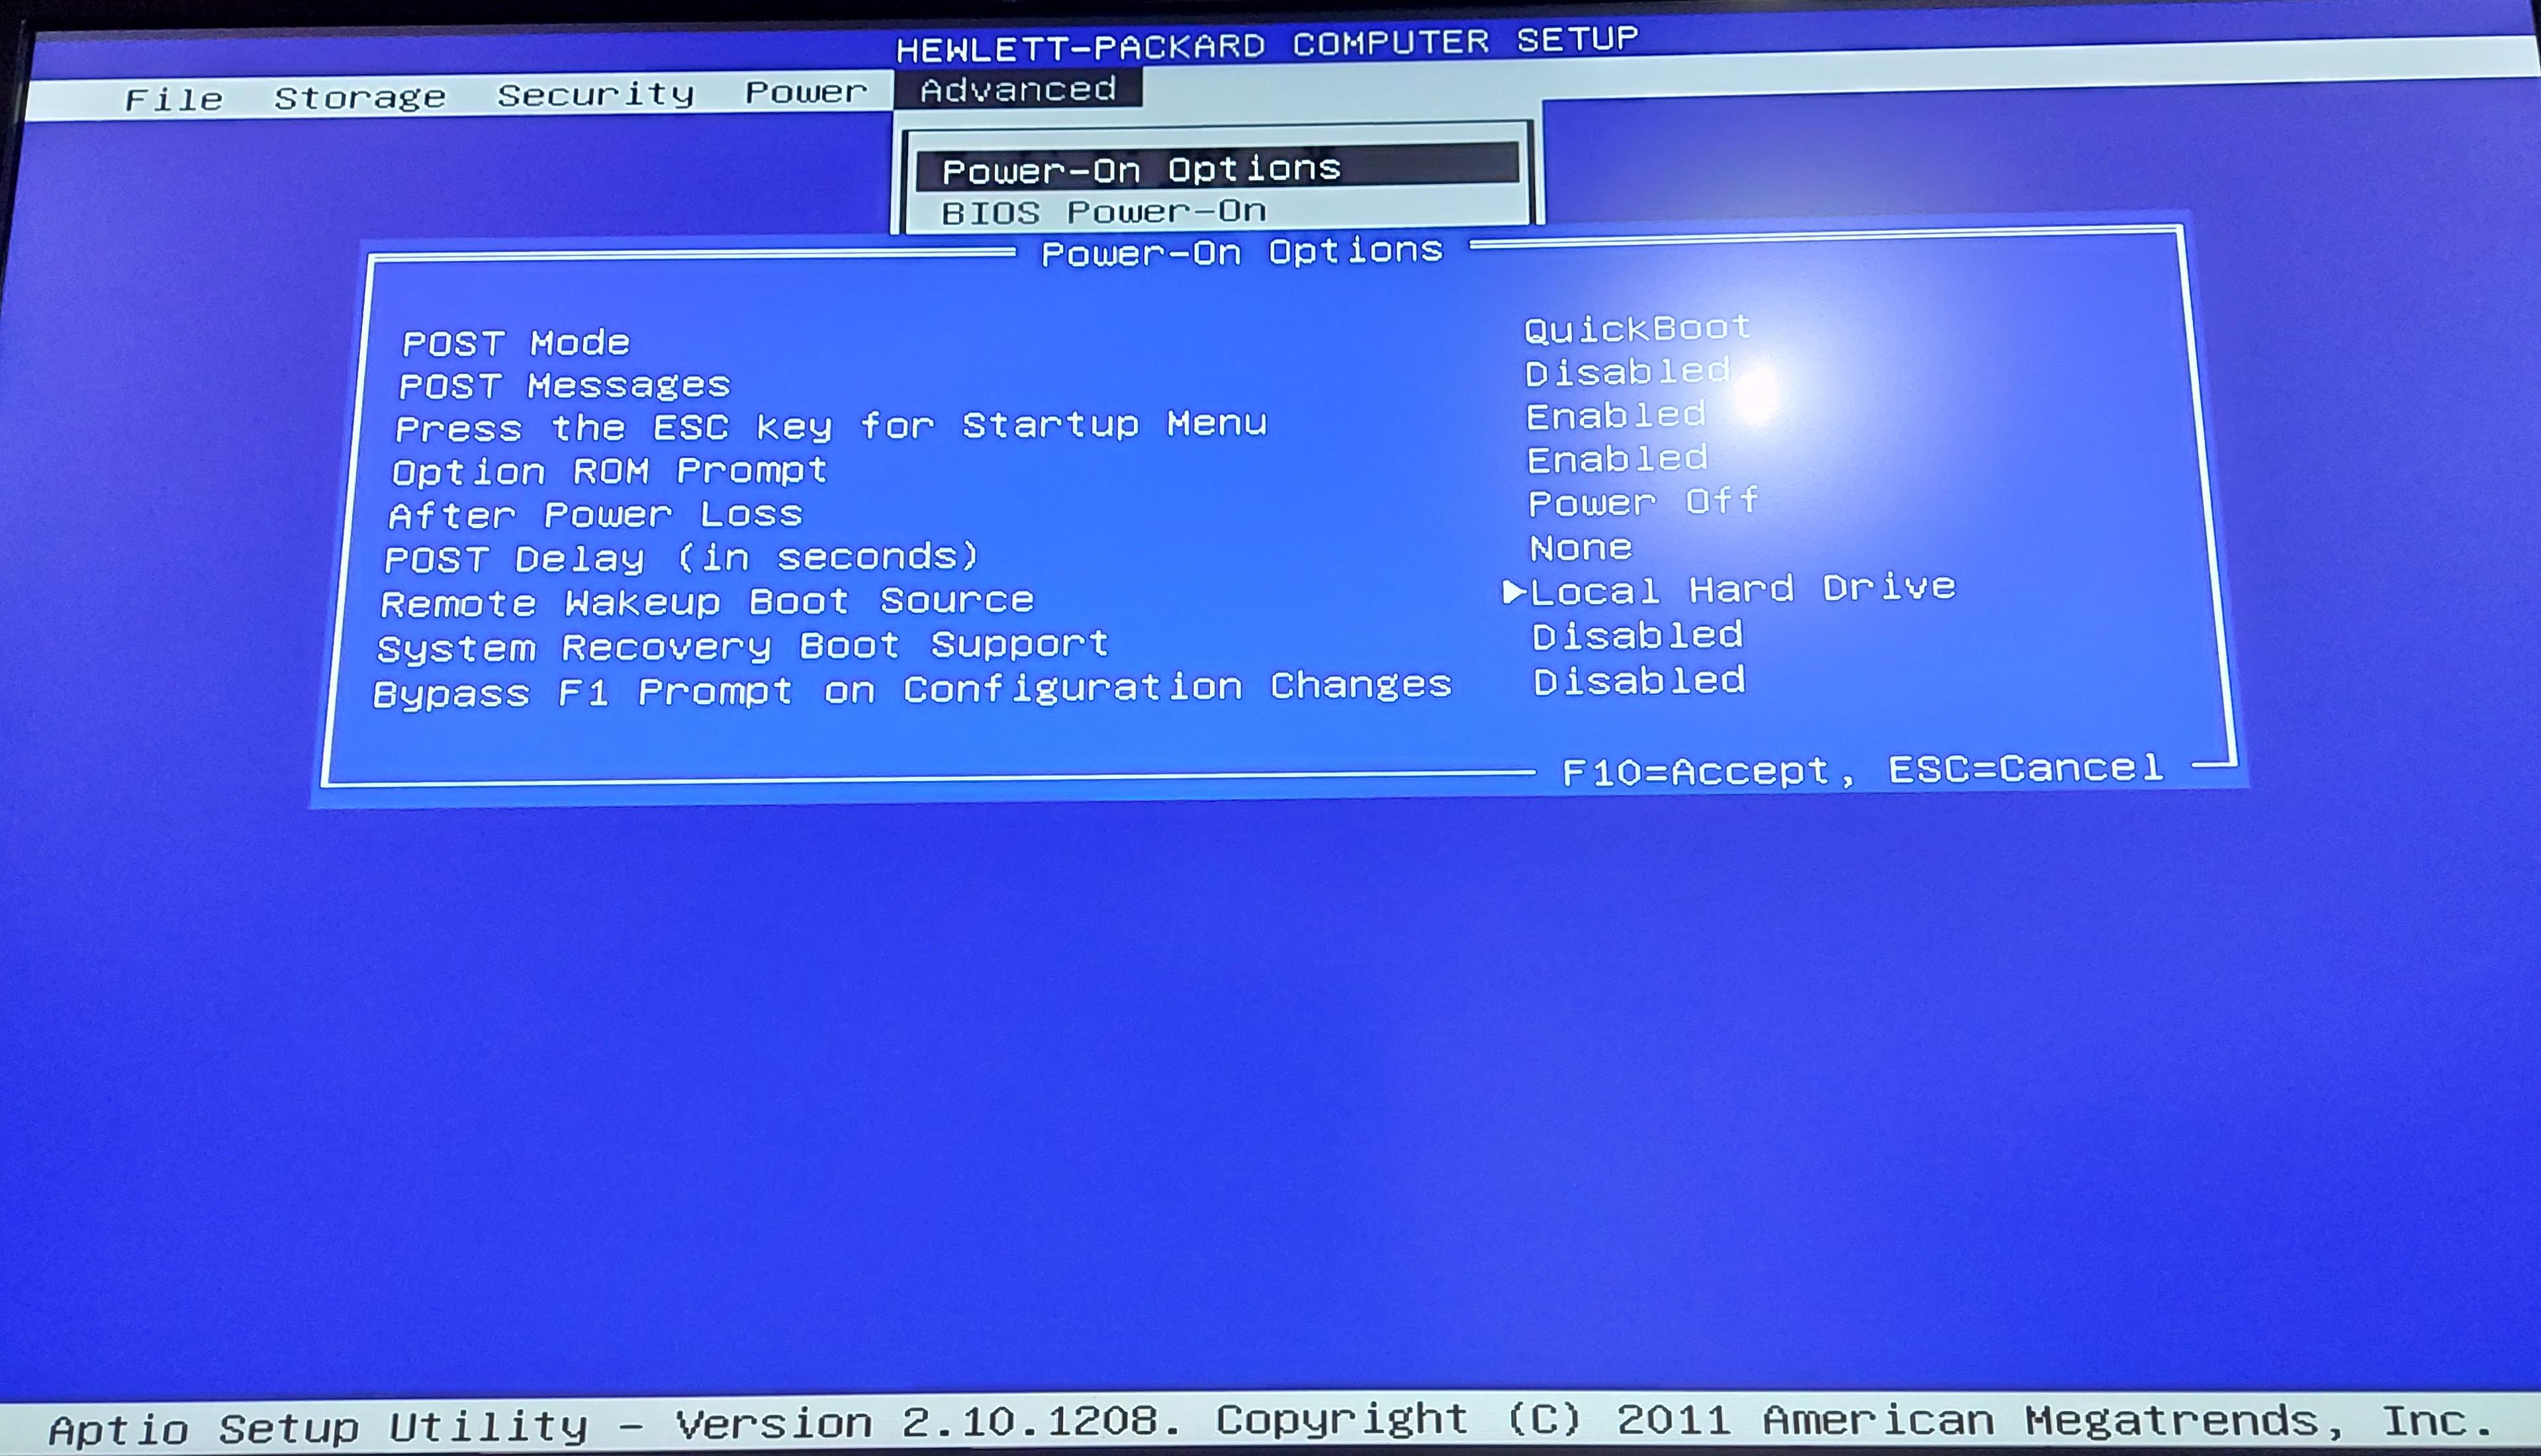Click the Aptio Setup Utility version footer

click(x=1270, y=1423)
